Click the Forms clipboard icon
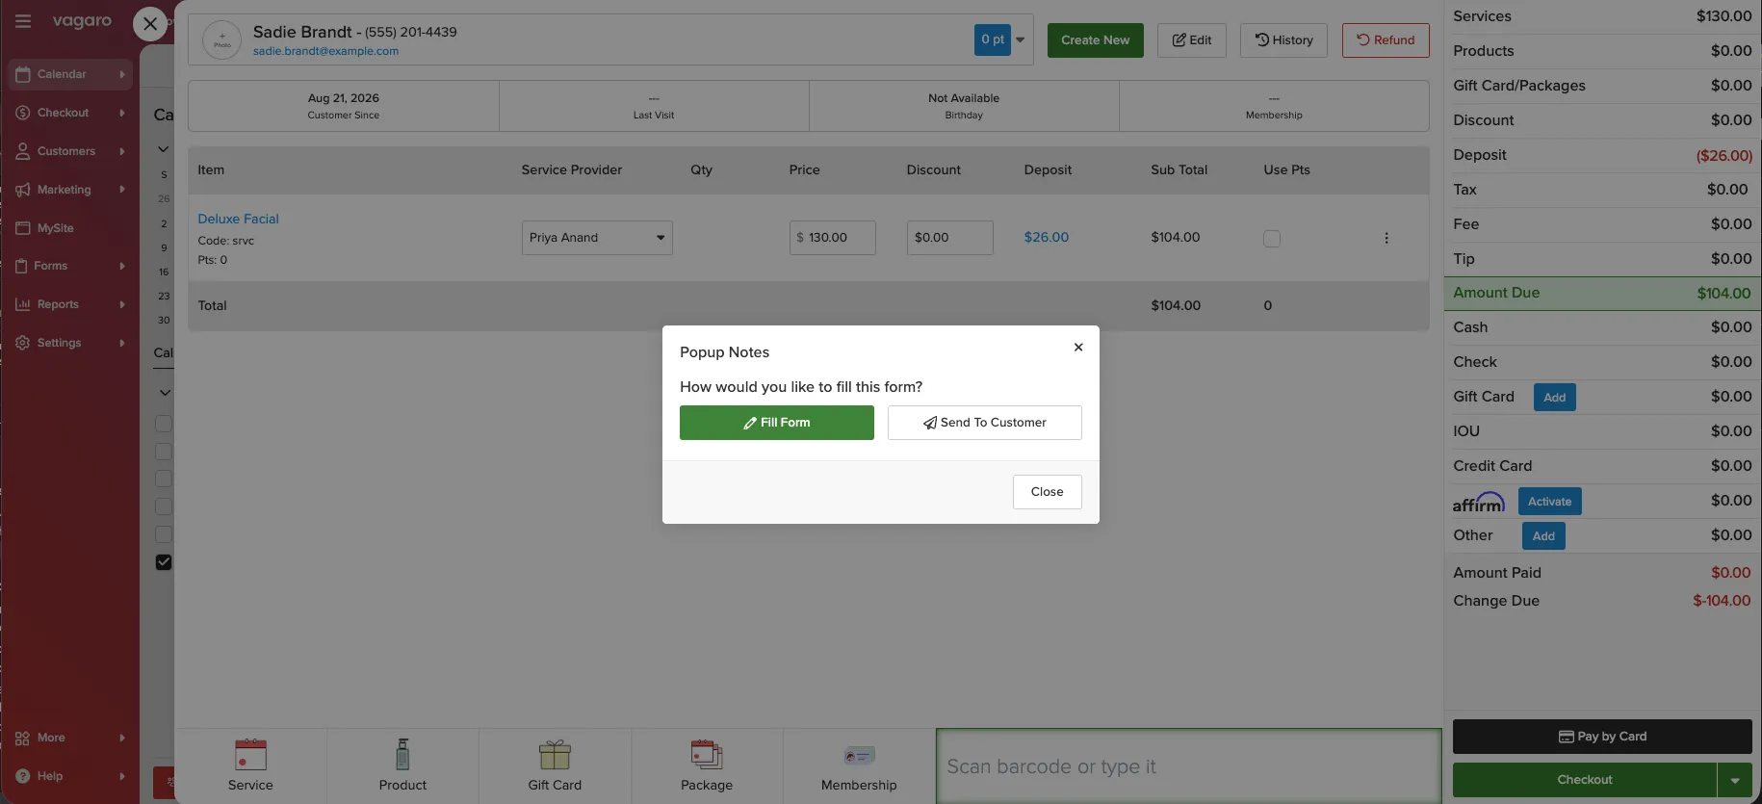This screenshot has width=1762, height=804. tap(21, 266)
